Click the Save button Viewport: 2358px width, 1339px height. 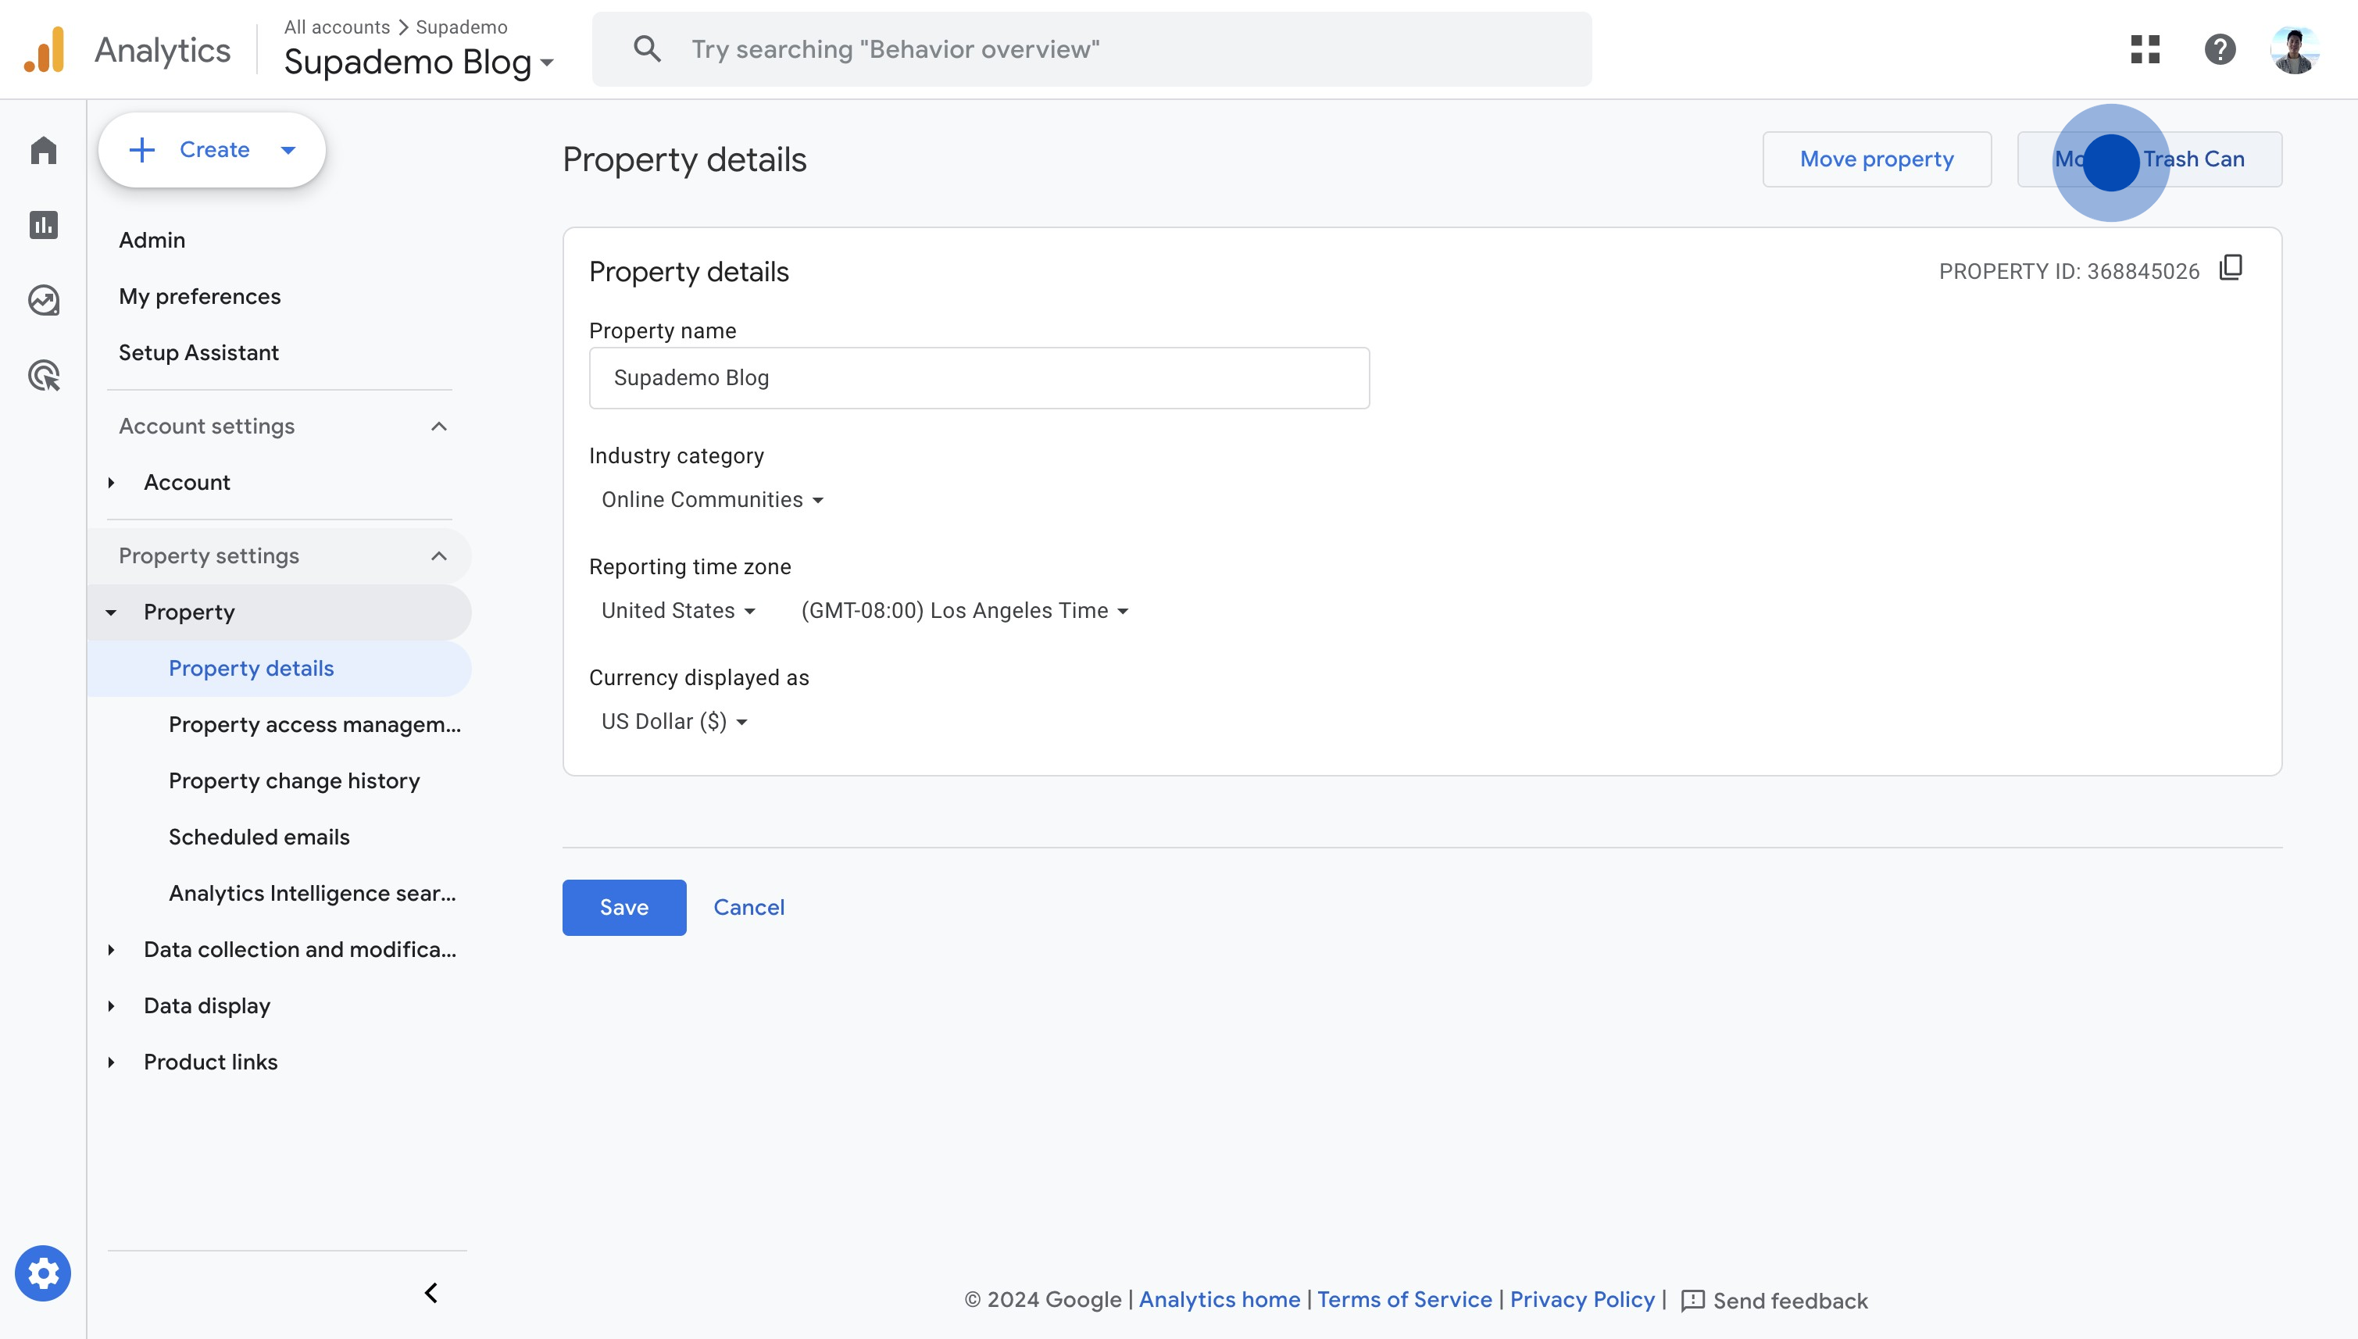pos(624,908)
